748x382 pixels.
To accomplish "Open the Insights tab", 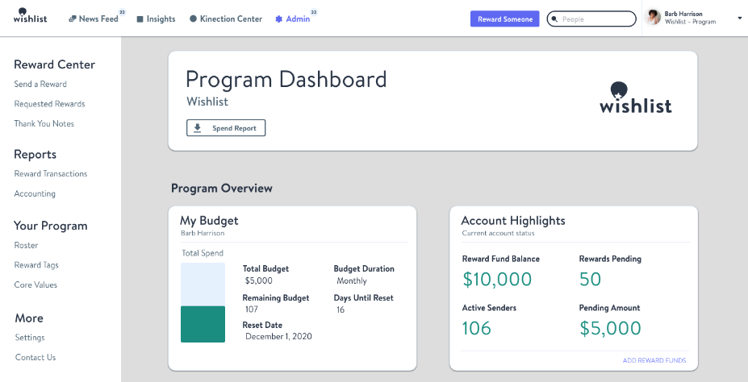I will (161, 19).
